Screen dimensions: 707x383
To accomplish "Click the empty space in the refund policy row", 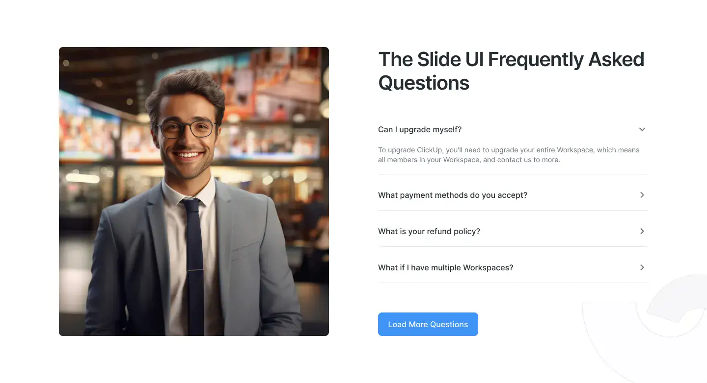I will point(559,231).
